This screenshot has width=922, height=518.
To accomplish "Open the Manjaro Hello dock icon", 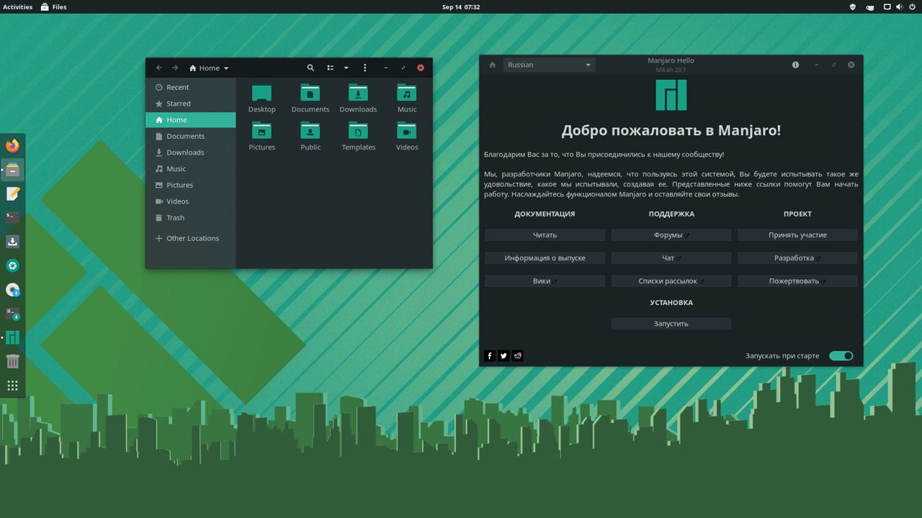I will click(x=12, y=337).
